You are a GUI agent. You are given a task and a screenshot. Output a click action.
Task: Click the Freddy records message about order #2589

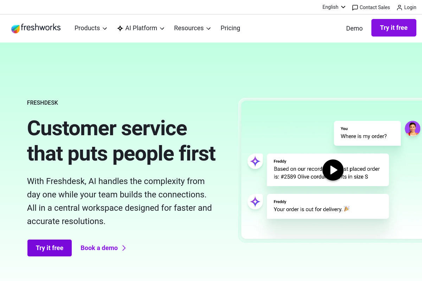(328, 170)
